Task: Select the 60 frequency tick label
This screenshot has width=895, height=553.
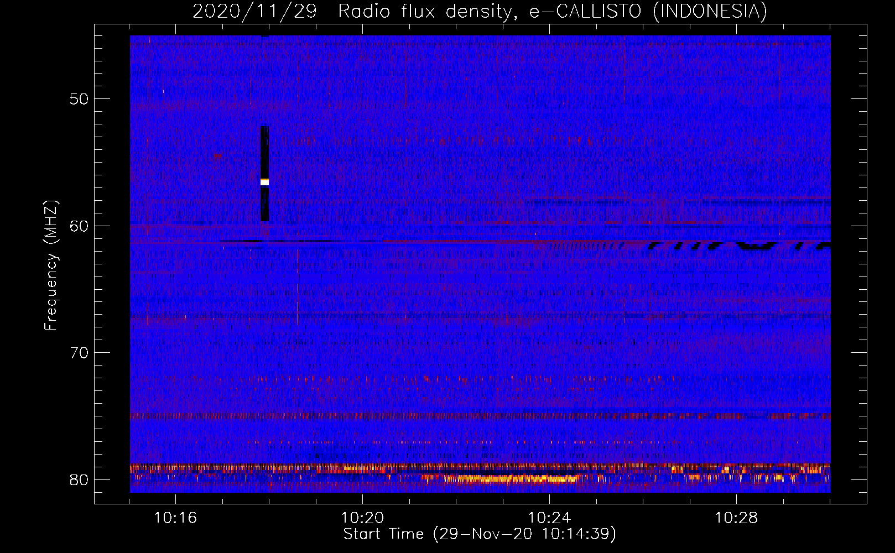Action: (x=80, y=226)
